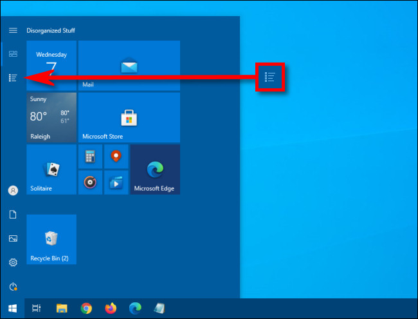Open the Recycle Bin (2) tile
This screenshot has height=319, width=418.
pyautogui.click(x=51, y=239)
